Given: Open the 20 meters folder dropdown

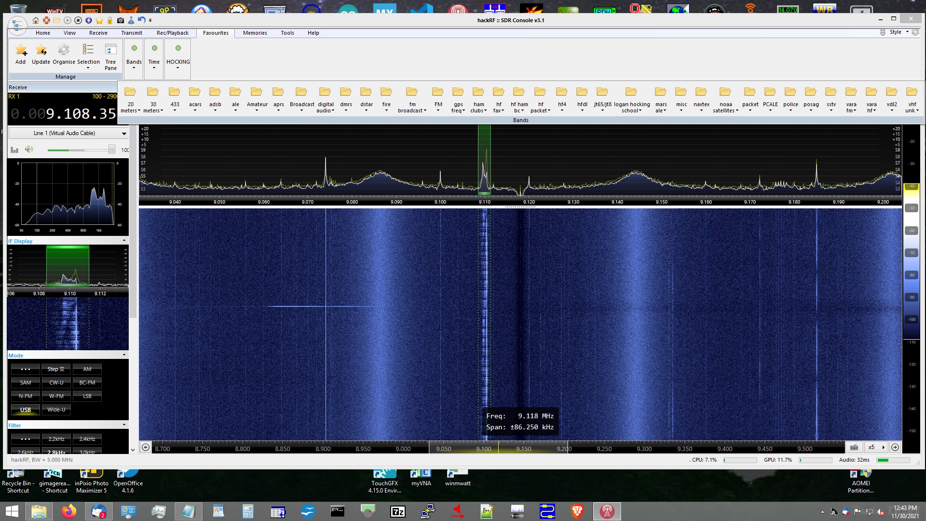Looking at the screenshot, I should (130, 100).
